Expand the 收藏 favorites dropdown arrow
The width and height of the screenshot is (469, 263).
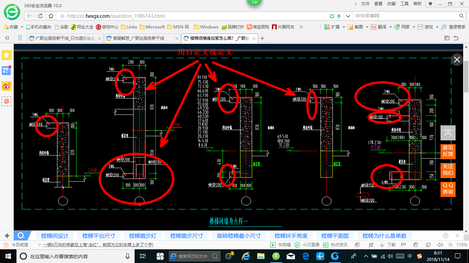22,27
